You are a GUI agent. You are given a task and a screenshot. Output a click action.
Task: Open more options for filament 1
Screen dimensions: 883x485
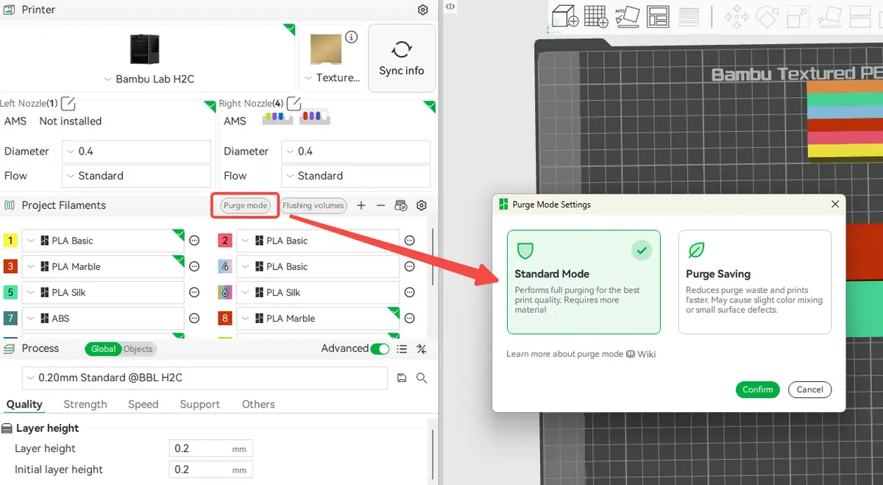(195, 241)
